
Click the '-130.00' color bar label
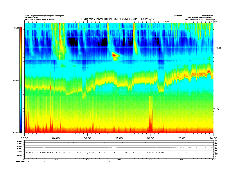16,28
